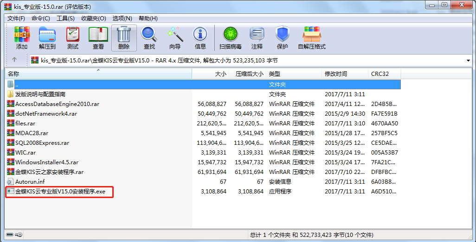
Task: Click the folder icon of 发版说明与配置指南
Action: tap(10, 94)
